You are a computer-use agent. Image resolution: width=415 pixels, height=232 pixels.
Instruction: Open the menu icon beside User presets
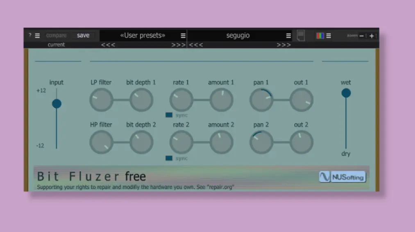click(183, 36)
